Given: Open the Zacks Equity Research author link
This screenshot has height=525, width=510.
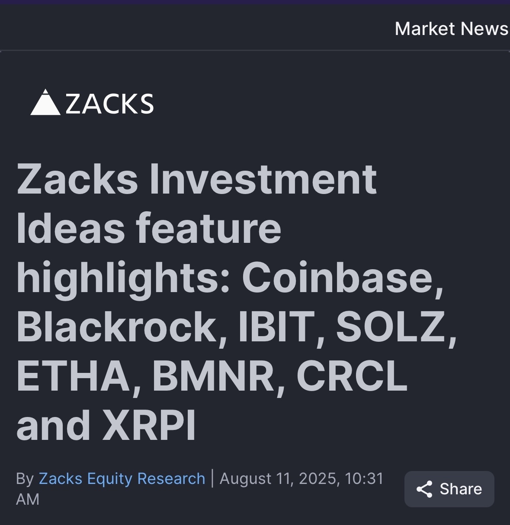Looking at the screenshot, I should [122, 479].
